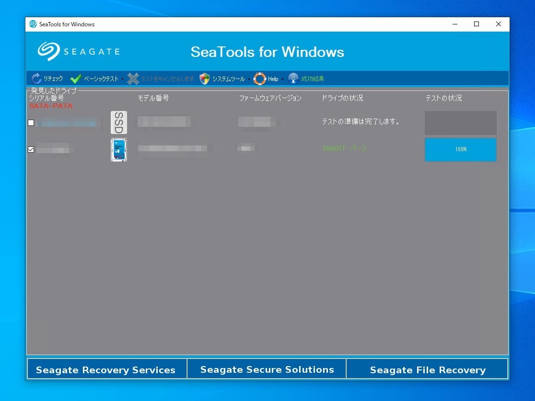Click the shield System Tools icon
The width and height of the screenshot is (535, 401).
[205, 79]
